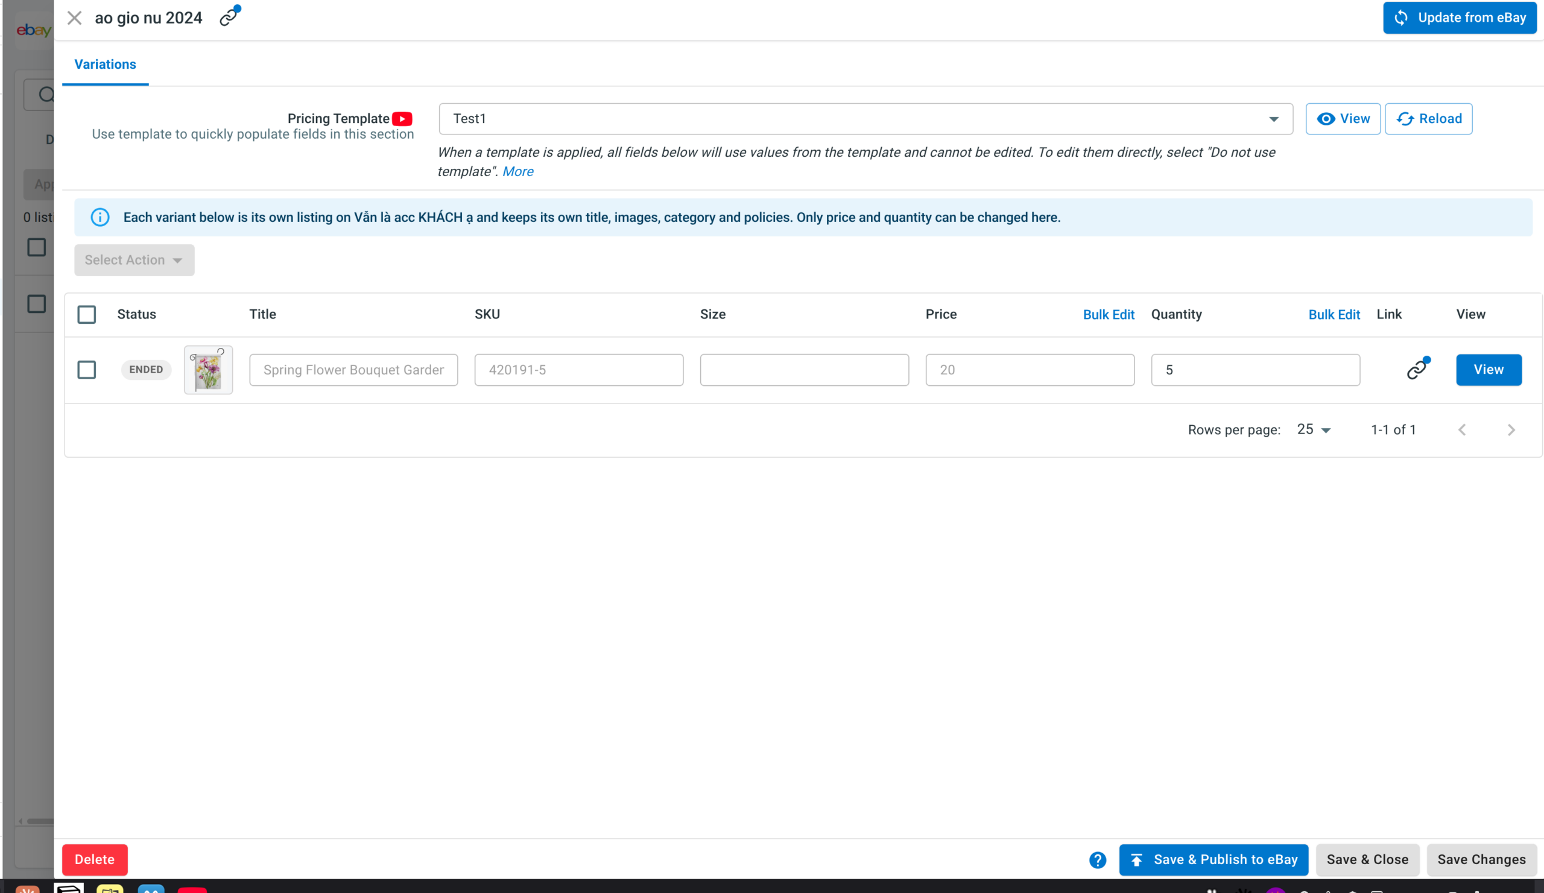
Task: Reload the pricing templates
Action: [1428, 119]
